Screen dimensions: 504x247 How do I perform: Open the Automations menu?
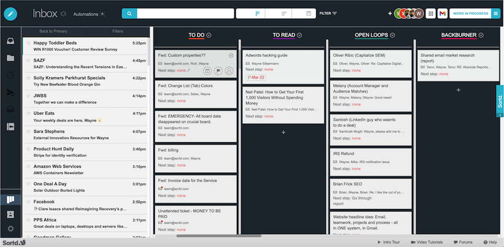click(x=89, y=14)
